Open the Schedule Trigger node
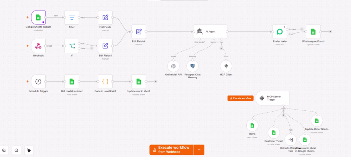 pyautogui.click(x=38, y=82)
